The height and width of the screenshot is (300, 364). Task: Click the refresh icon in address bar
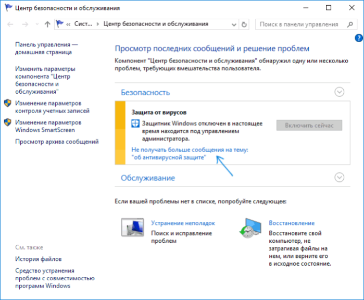[244, 24]
